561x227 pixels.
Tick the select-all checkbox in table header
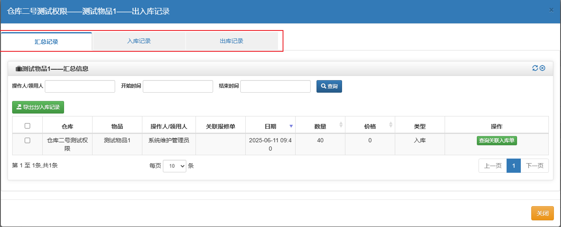coord(28,126)
